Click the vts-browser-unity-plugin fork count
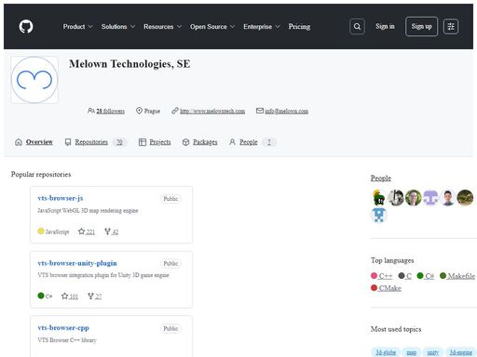 pyautogui.click(x=98, y=297)
